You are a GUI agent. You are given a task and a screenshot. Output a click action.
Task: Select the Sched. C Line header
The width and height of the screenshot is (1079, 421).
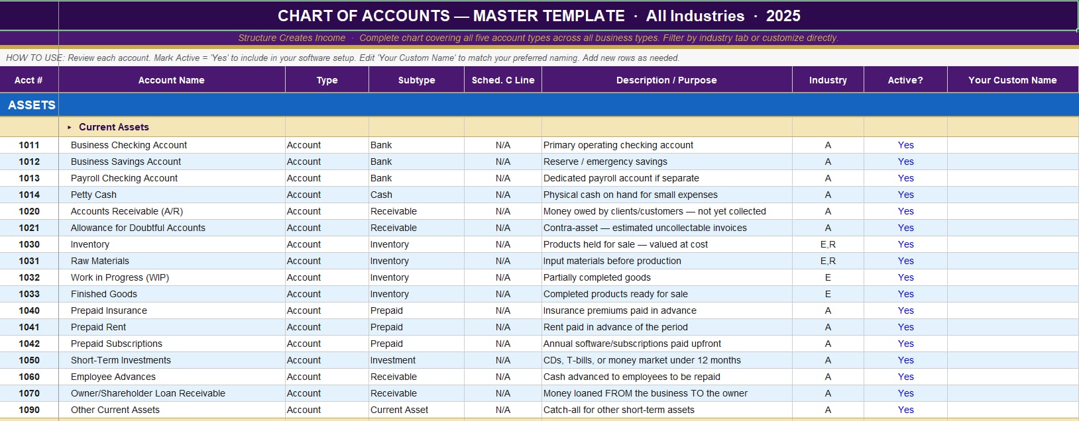point(503,80)
